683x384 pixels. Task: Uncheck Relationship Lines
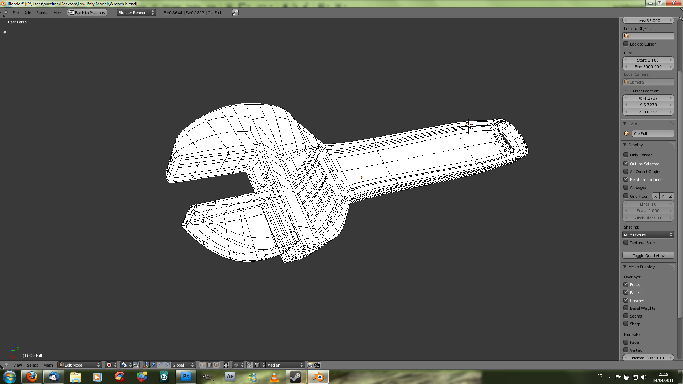[626, 179]
